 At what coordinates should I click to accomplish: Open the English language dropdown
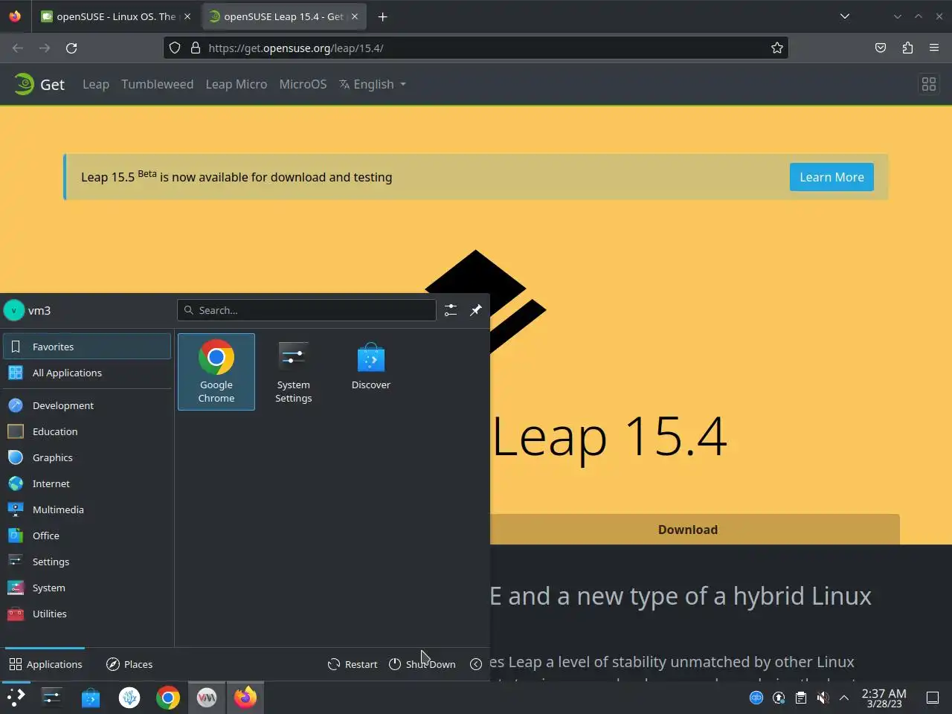373,84
